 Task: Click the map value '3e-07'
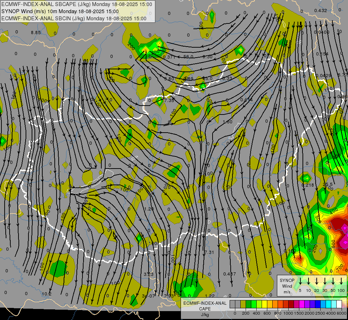tap(149, 296)
